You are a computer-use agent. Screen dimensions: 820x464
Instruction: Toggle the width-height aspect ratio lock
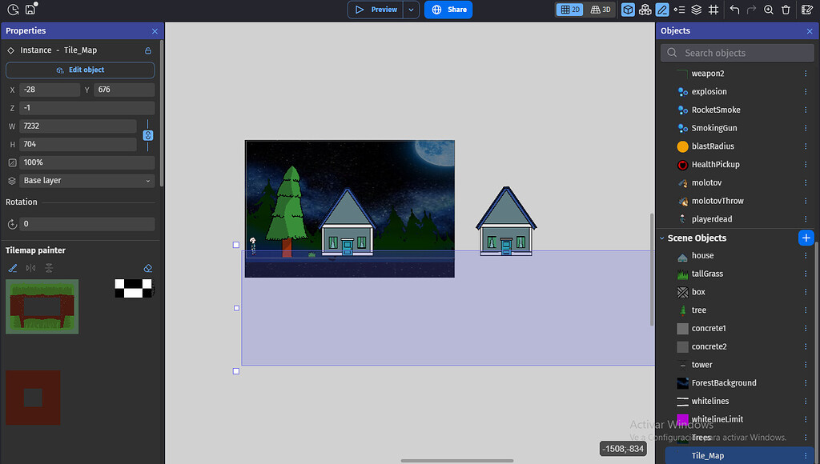[x=147, y=136]
